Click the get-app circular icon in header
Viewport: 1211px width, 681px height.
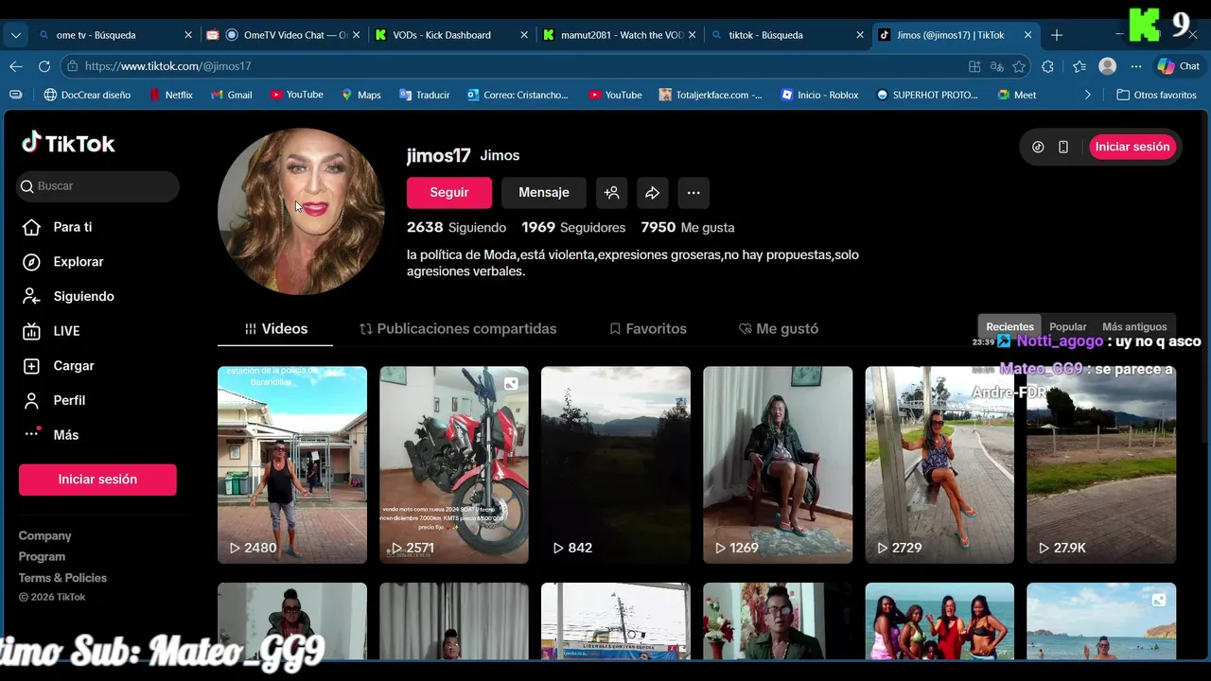pyautogui.click(x=1038, y=147)
